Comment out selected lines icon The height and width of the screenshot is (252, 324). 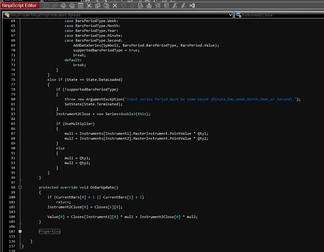click(175, 6)
